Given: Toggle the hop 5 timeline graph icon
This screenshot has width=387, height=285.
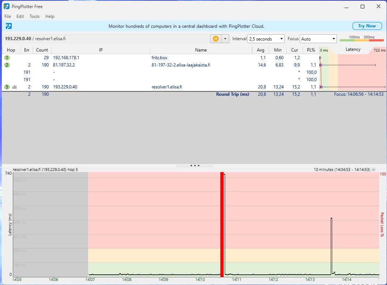Looking at the screenshot, I should click(15, 87).
